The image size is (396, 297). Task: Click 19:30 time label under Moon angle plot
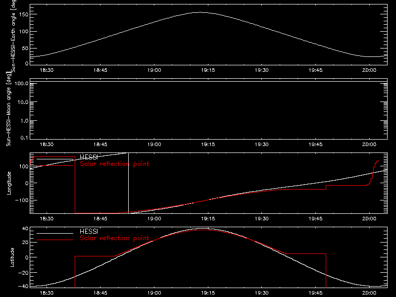(x=262, y=144)
